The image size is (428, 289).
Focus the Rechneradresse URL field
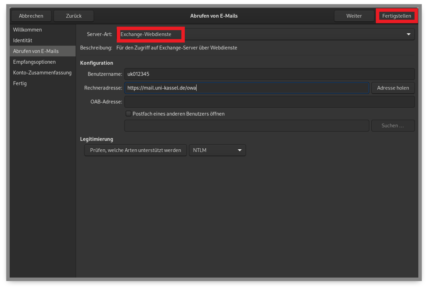pyautogui.click(x=246, y=88)
